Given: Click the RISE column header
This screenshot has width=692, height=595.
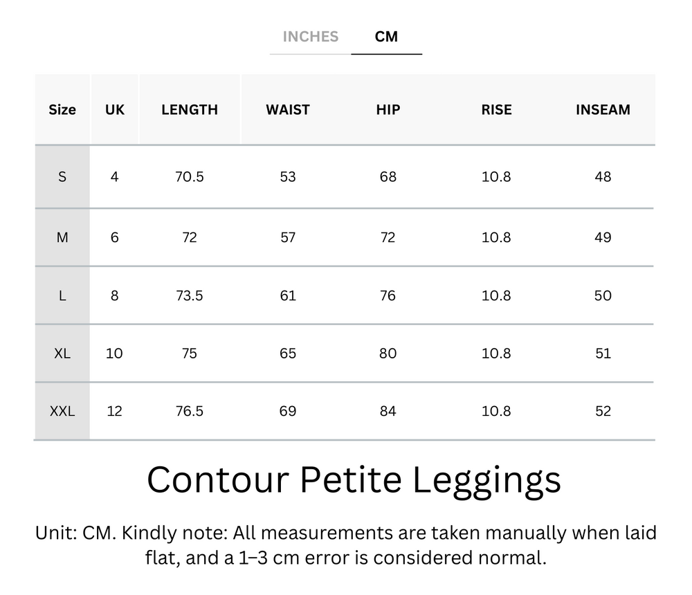Looking at the screenshot, I should (496, 109).
